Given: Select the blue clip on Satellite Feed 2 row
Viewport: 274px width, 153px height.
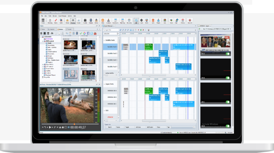Looking at the screenshot, I should [163, 53].
